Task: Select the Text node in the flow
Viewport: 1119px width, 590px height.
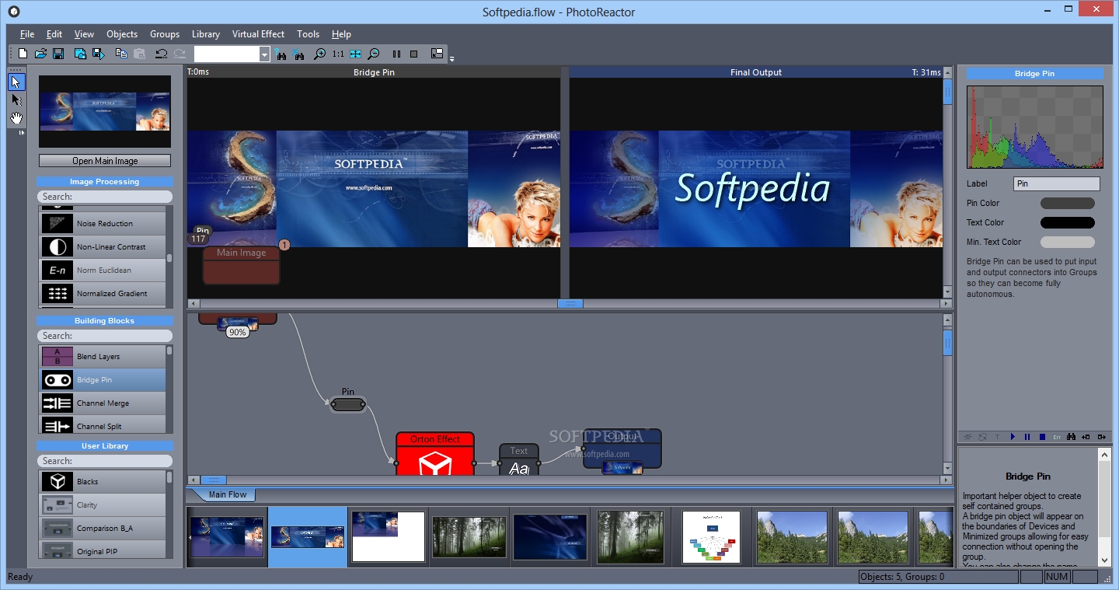Action: (x=519, y=459)
